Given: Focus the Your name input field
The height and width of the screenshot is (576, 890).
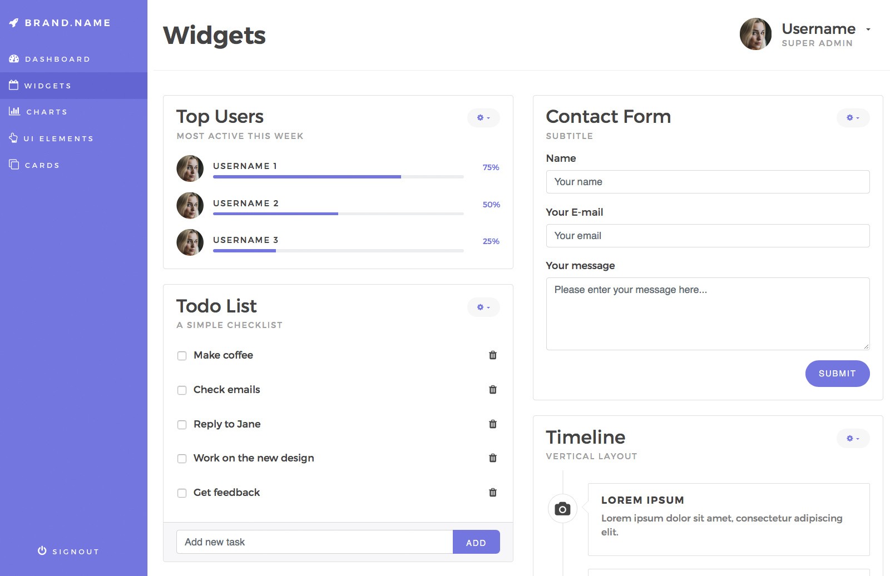Looking at the screenshot, I should (x=708, y=182).
